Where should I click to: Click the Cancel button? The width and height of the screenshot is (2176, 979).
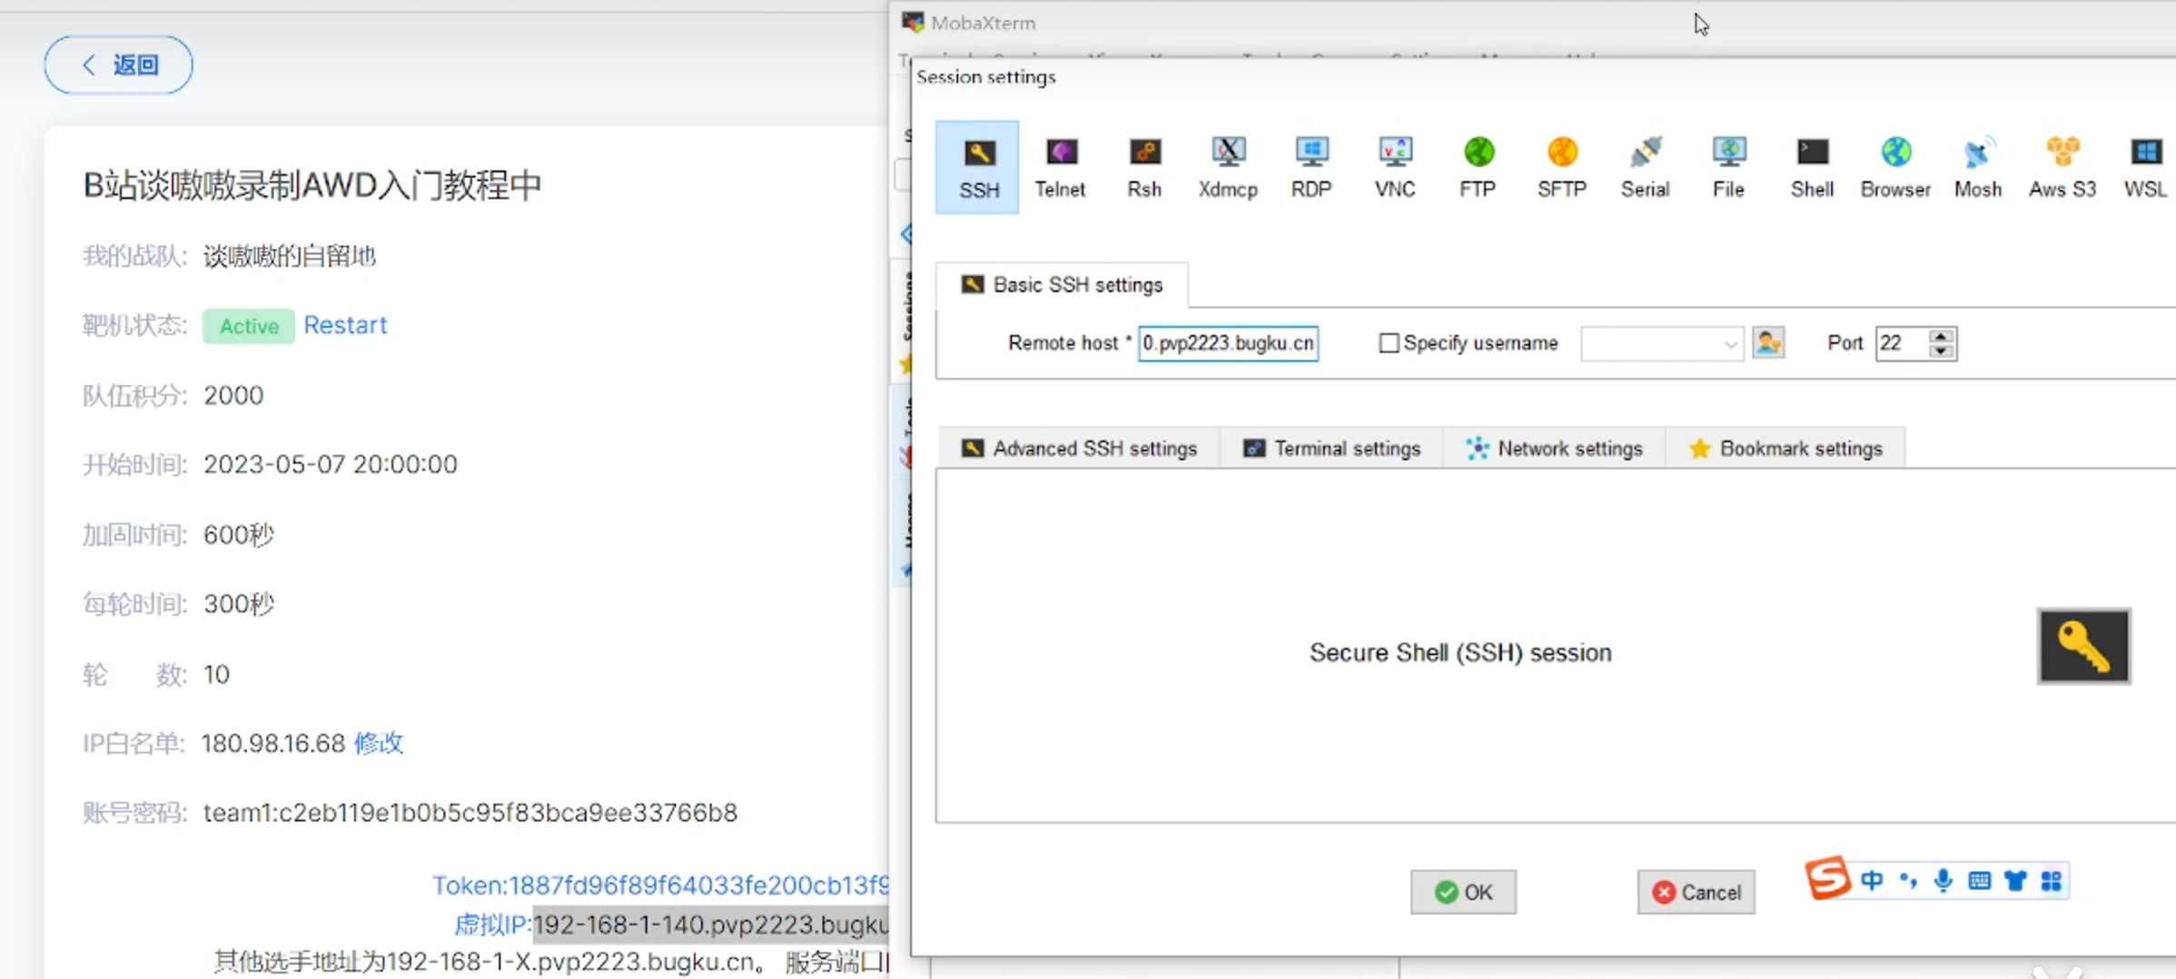[x=1696, y=892]
